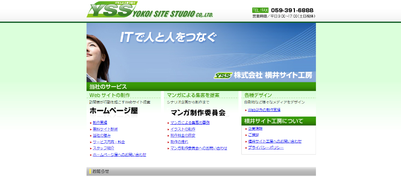Open the 当社の強み link
The image size is (401, 177).
click(x=102, y=136)
